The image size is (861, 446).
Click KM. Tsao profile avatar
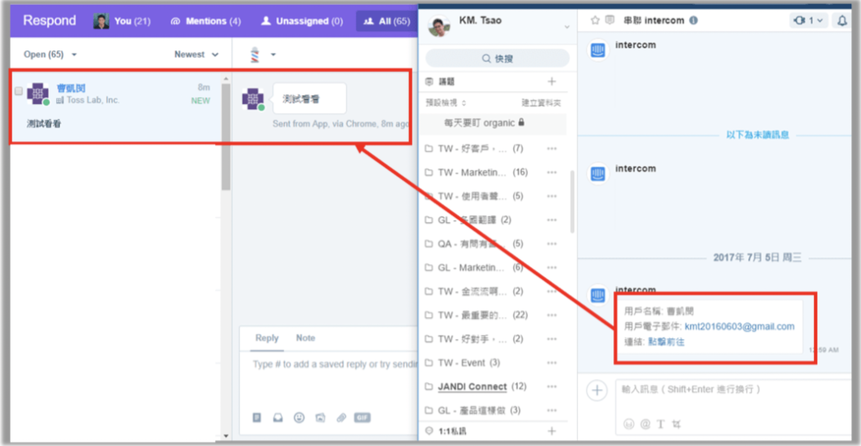click(x=439, y=26)
